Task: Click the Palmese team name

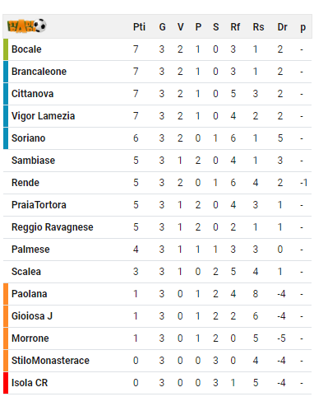Action: click(30, 250)
